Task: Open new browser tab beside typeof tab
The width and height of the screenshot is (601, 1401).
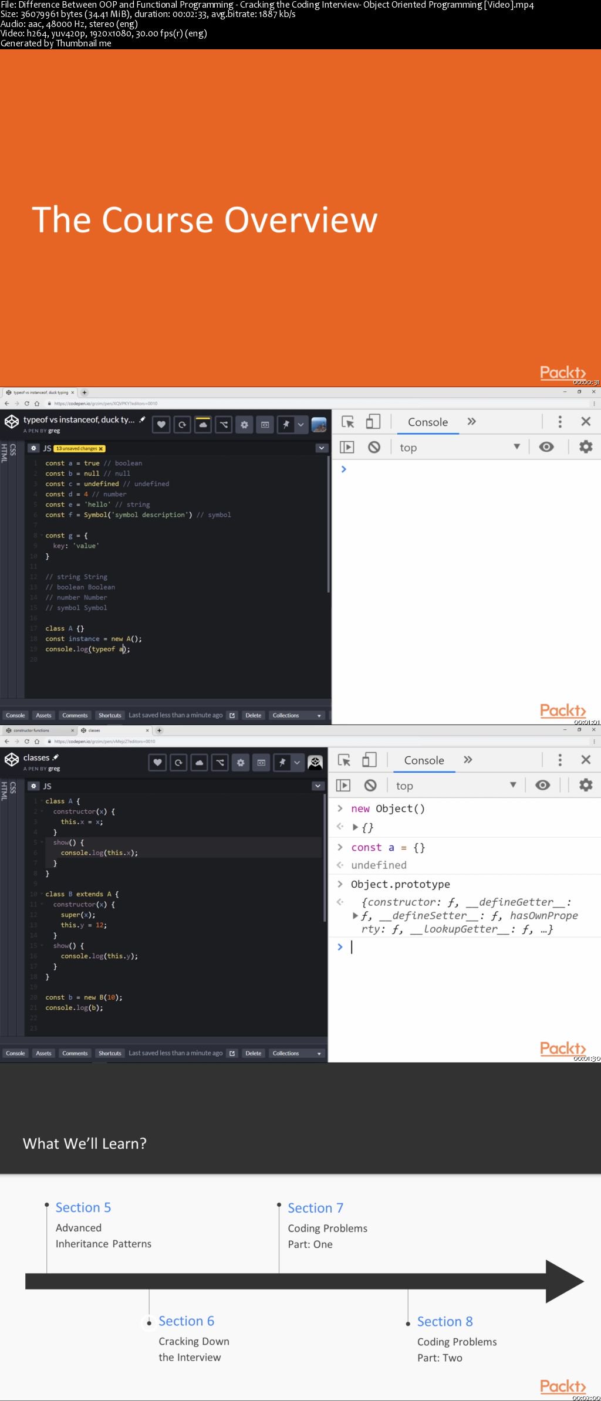Action: (x=85, y=392)
